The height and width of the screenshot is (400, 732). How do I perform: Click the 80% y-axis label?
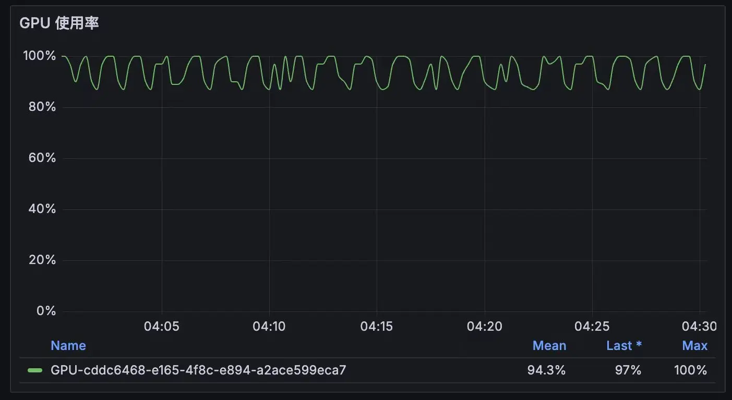pyautogui.click(x=42, y=107)
